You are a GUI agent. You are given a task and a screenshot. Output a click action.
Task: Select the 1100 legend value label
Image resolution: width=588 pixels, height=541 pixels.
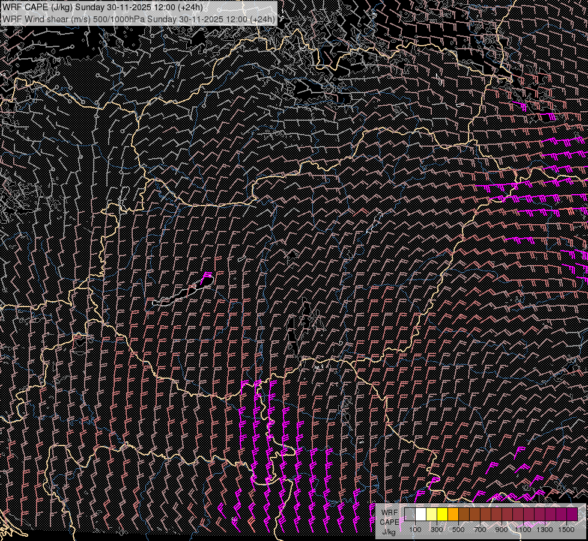coord(523,530)
